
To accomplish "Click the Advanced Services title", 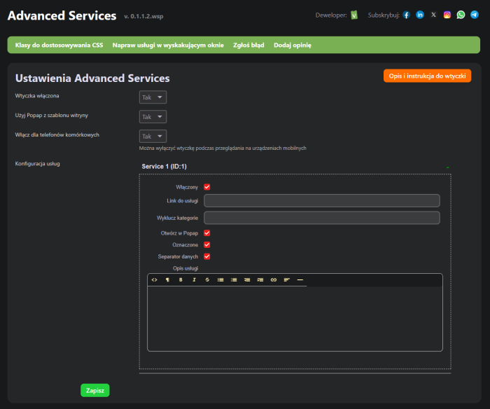I will 62,15.
